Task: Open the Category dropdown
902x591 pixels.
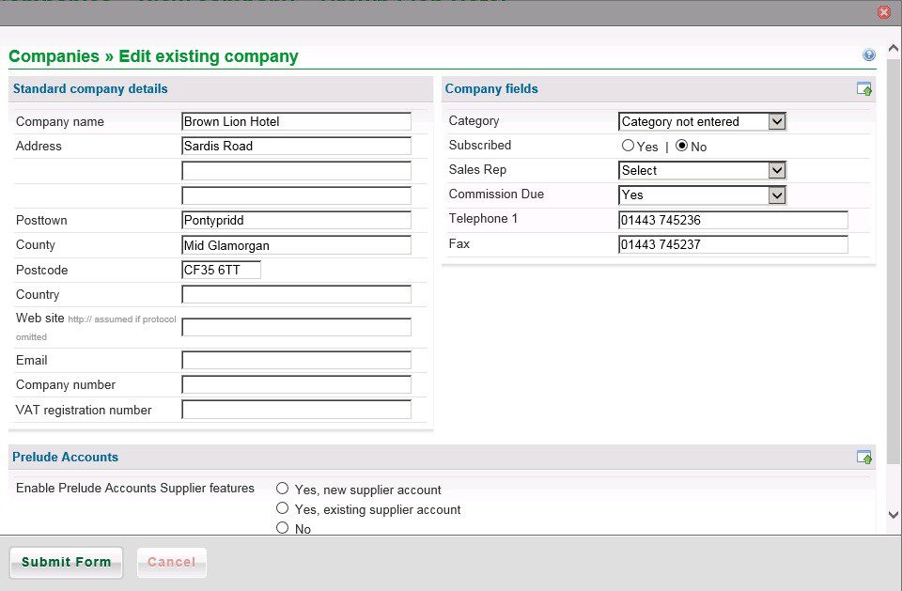Action: pyautogui.click(x=702, y=121)
